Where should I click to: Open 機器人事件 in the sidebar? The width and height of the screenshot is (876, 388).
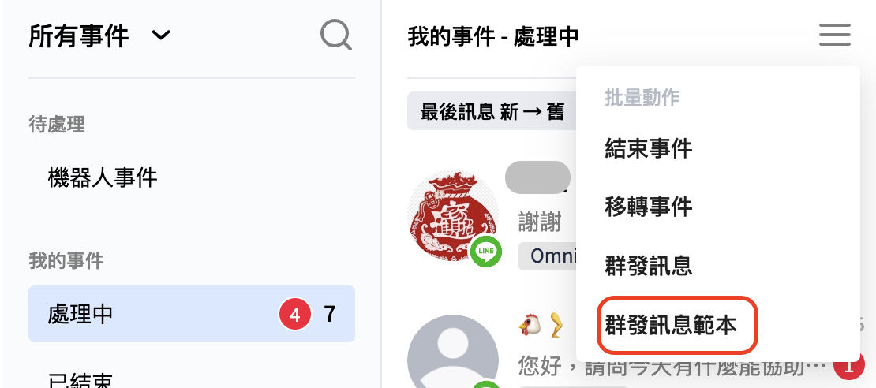point(103,179)
